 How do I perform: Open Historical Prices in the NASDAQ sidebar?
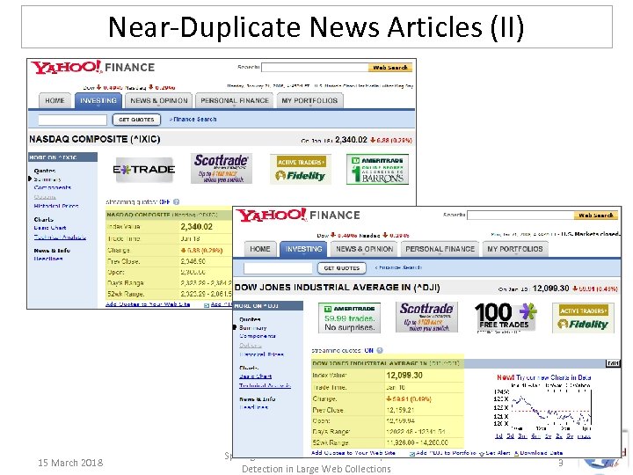point(56,206)
